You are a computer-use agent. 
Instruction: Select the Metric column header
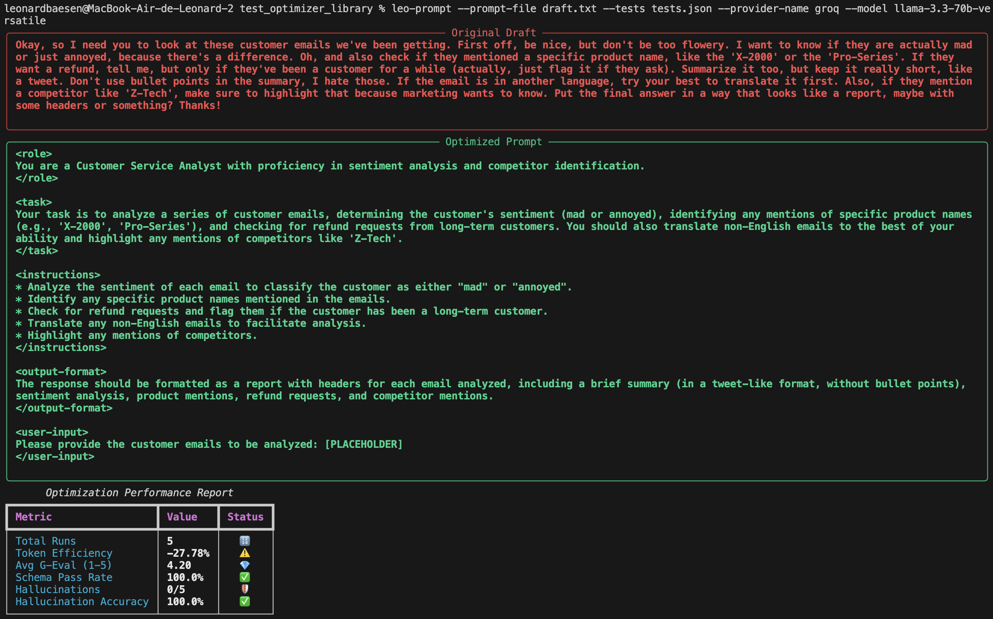click(x=33, y=517)
